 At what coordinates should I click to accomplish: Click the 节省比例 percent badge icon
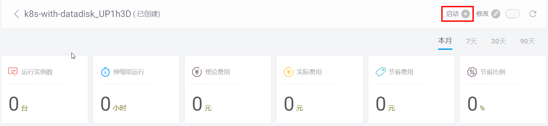pos(472,72)
